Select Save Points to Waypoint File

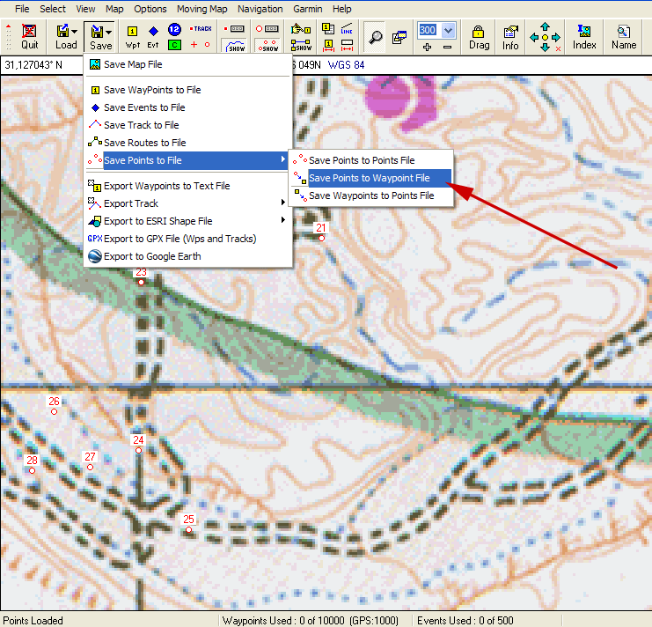click(371, 178)
